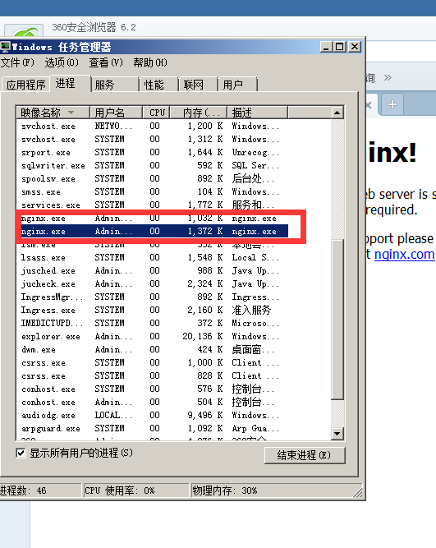Select the lsass.exe process
This screenshot has height=548, width=436.
(x=153, y=258)
